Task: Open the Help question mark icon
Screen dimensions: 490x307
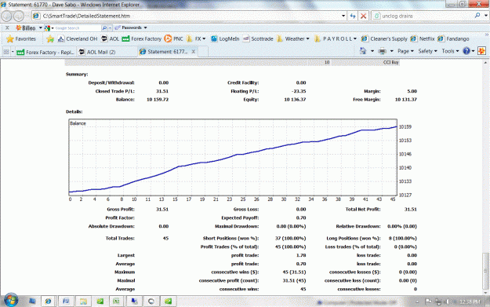Action: click(x=466, y=51)
